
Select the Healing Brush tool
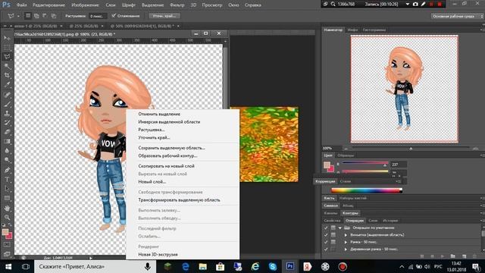click(x=7, y=95)
